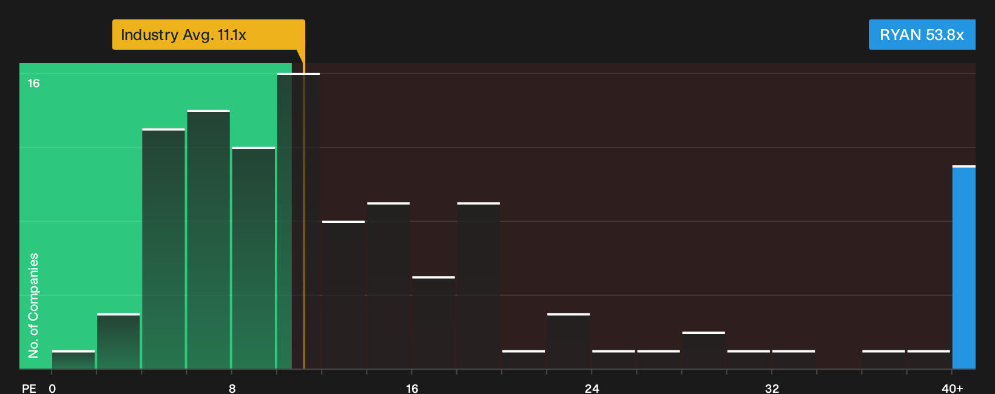Select the histogram bar at PE 0-2

point(73,359)
